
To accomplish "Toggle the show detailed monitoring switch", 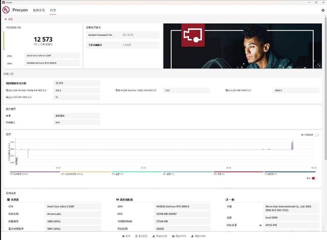I will (316, 135).
